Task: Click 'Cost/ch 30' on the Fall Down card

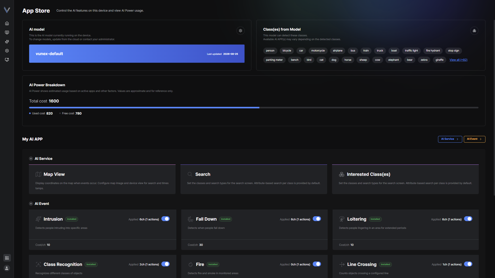Action: pyautogui.click(x=195, y=245)
